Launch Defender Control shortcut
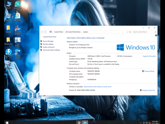This screenshot has width=165, height=124. point(18,54)
